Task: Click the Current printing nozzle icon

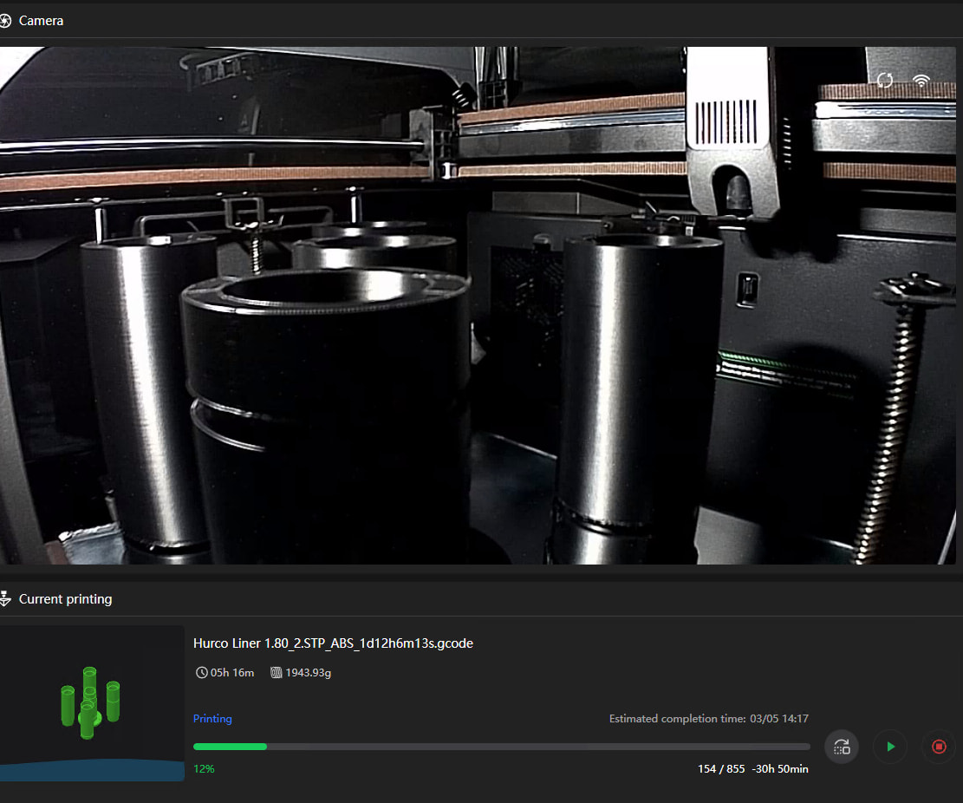Action: (x=6, y=599)
